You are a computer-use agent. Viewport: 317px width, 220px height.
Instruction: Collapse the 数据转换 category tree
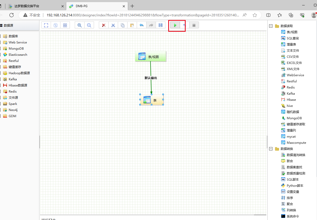pos(271,149)
